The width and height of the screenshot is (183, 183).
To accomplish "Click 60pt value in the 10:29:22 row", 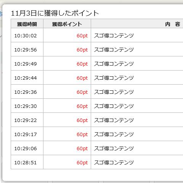I will coord(82,120).
